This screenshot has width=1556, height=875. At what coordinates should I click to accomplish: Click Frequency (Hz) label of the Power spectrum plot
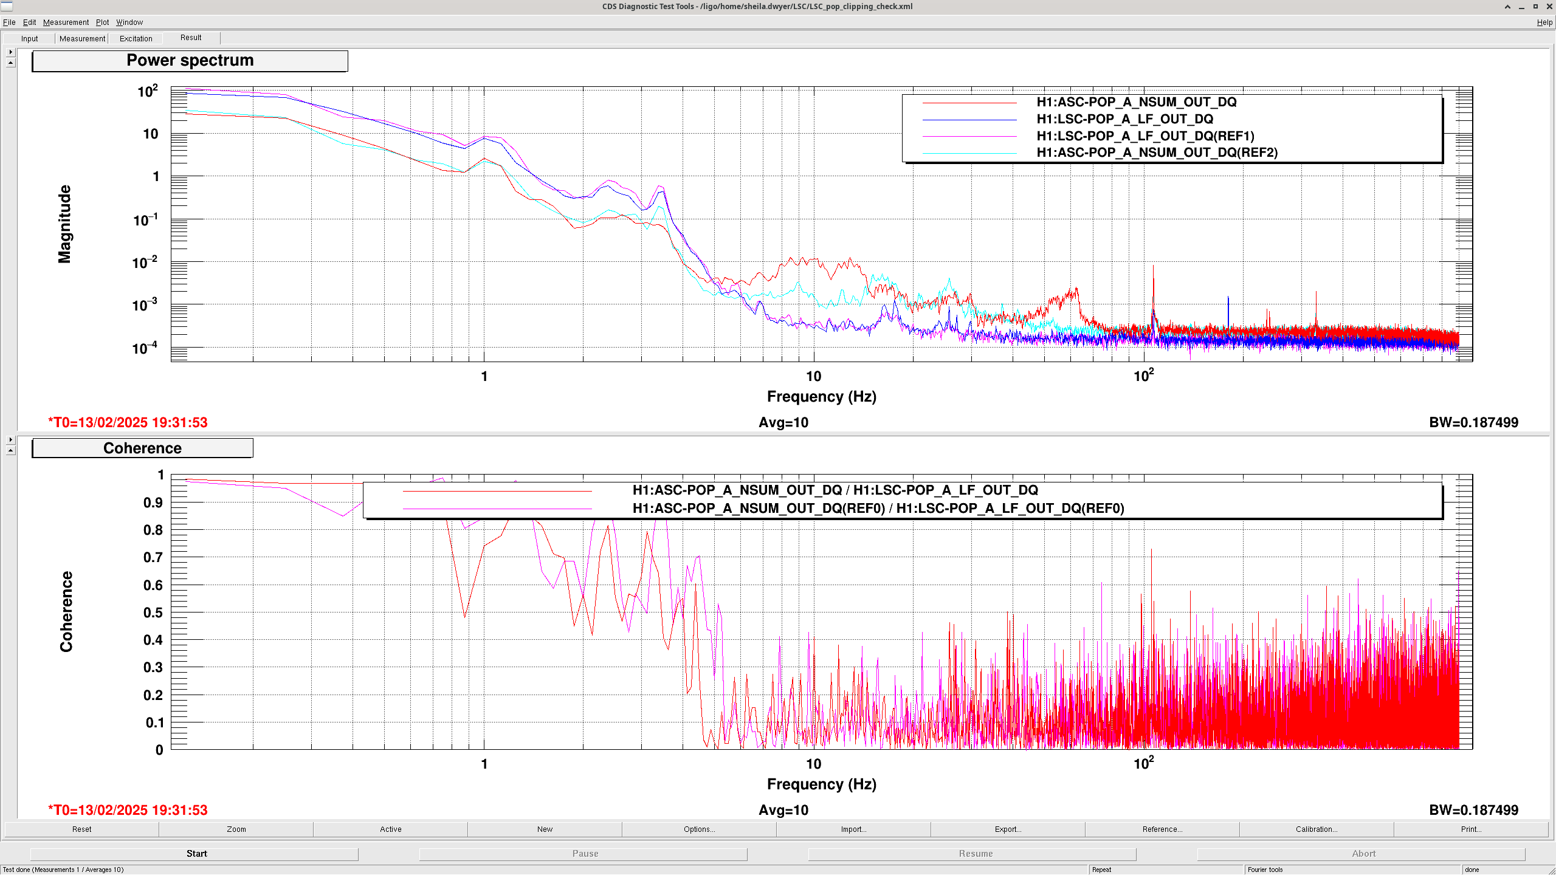821,397
